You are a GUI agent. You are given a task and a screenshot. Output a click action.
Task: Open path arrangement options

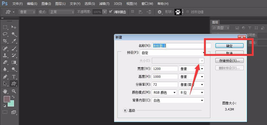(149, 12)
